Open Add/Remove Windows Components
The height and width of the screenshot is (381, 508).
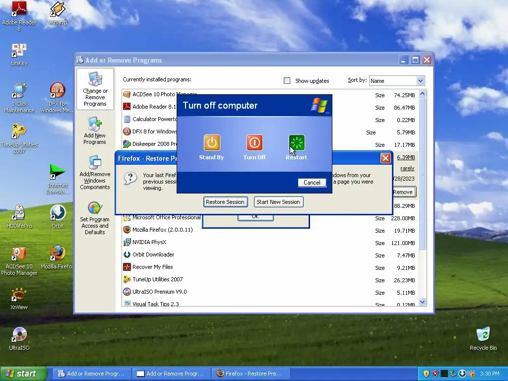click(95, 172)
